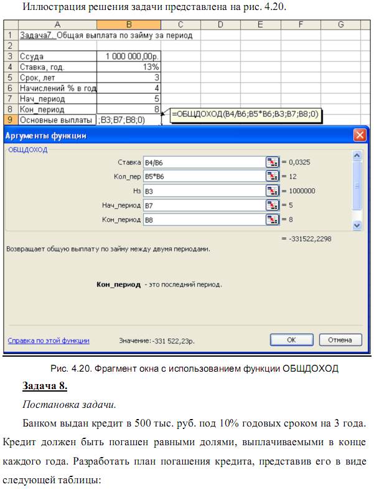Select cell B3 with 1 000 000,00р.
The width and height of the screenshot is (374, 492).
pyautogui.click(x=129, y=56)
